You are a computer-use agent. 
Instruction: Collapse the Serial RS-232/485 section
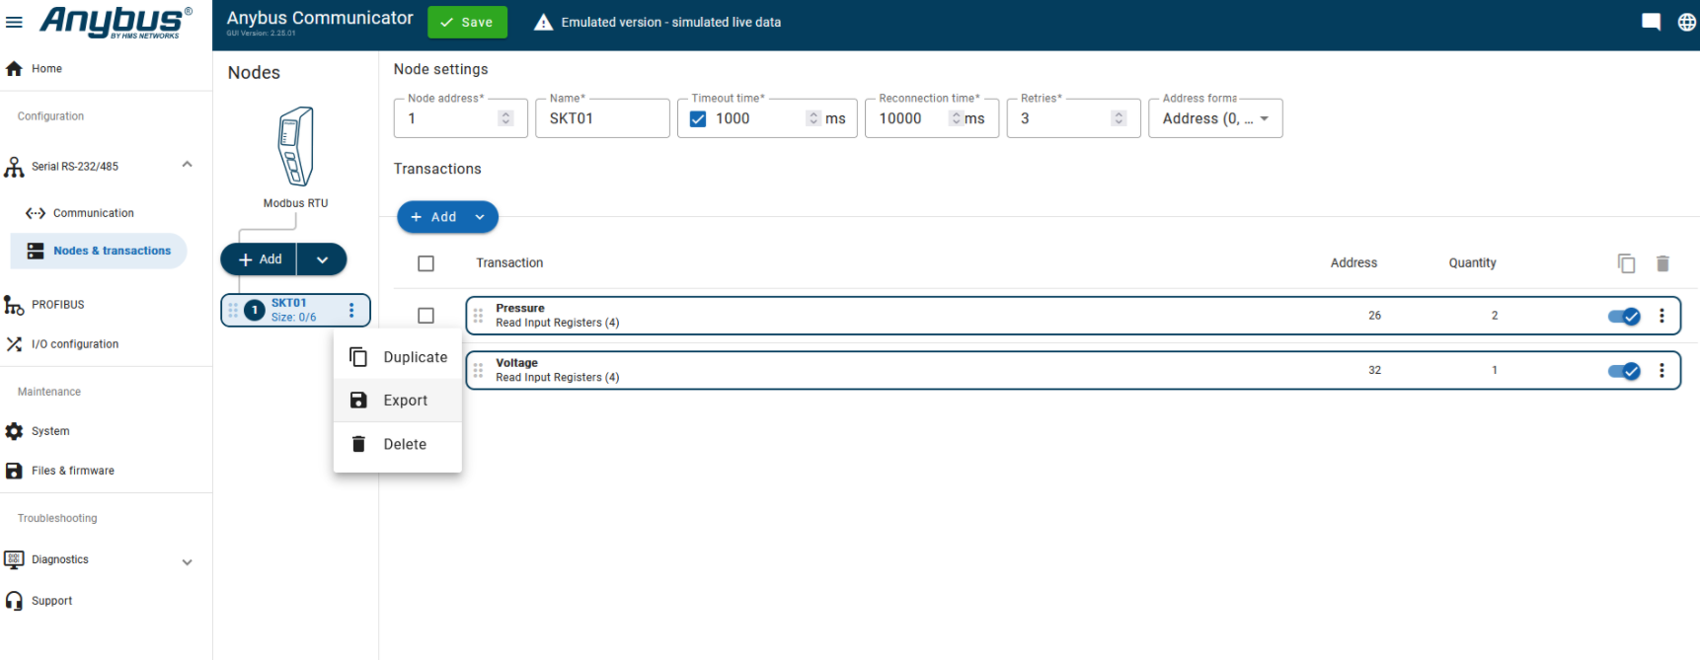[x=187, y=165]
